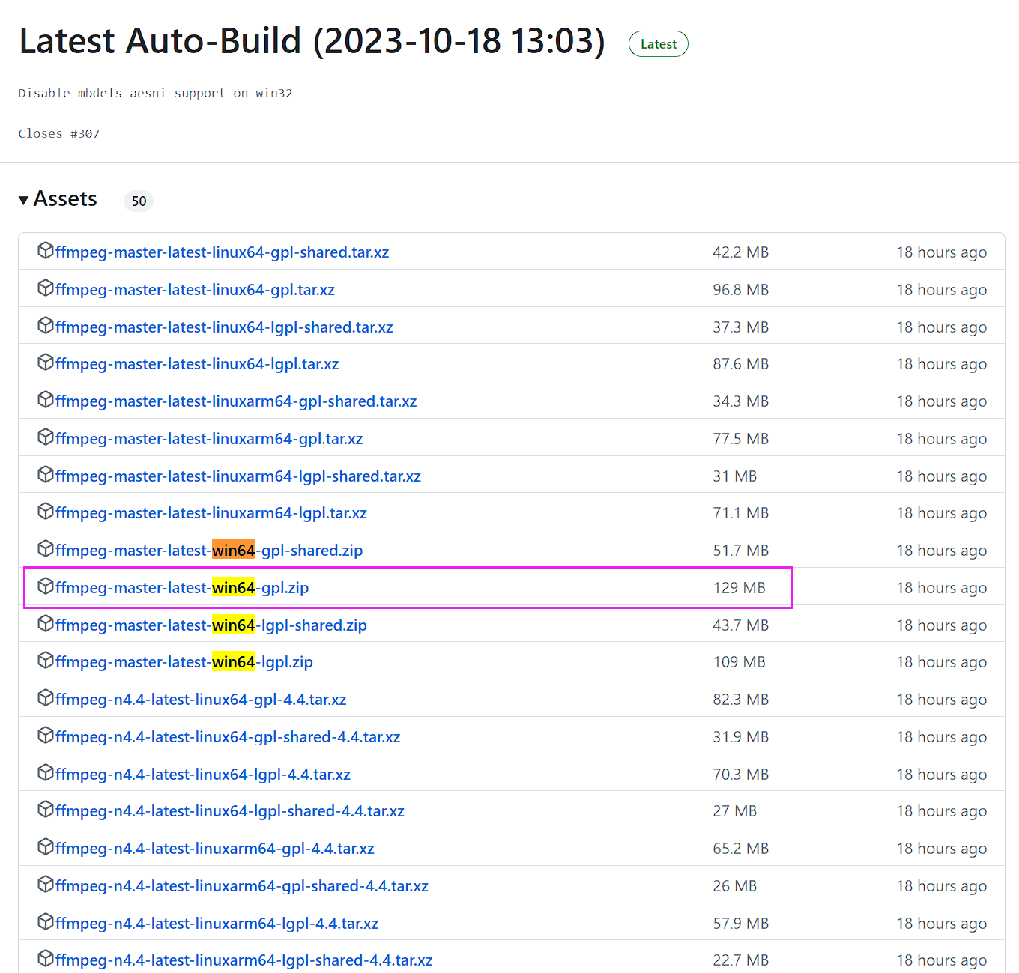Download ffmpeg-n4.4-latest-linuxarm64-gpl-4.4.tar.xz

click(x=215, y=849)
